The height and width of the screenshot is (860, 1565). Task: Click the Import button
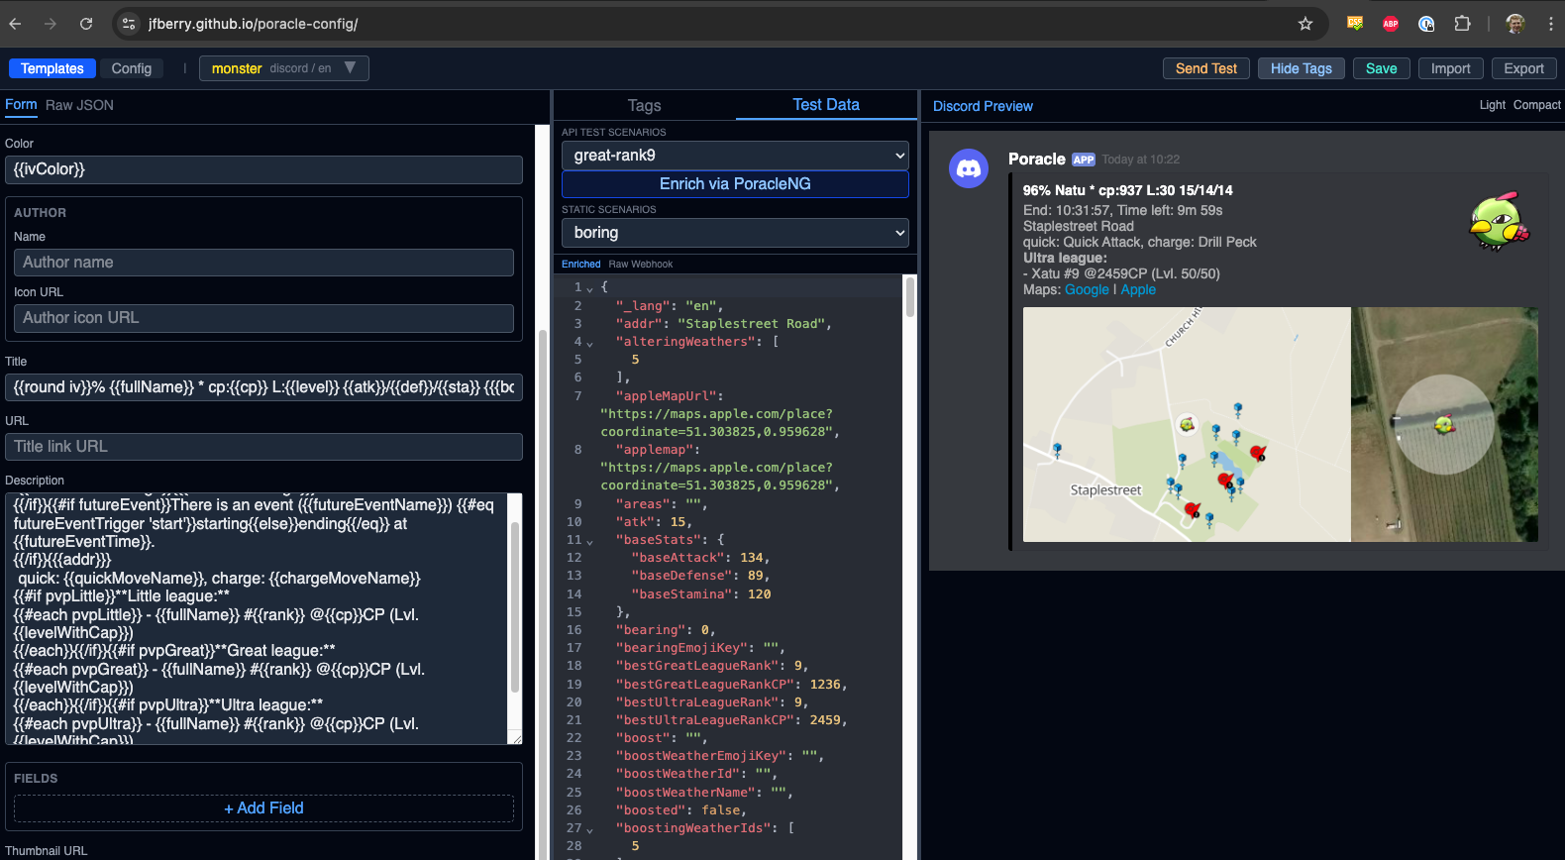pos(1451,68)
